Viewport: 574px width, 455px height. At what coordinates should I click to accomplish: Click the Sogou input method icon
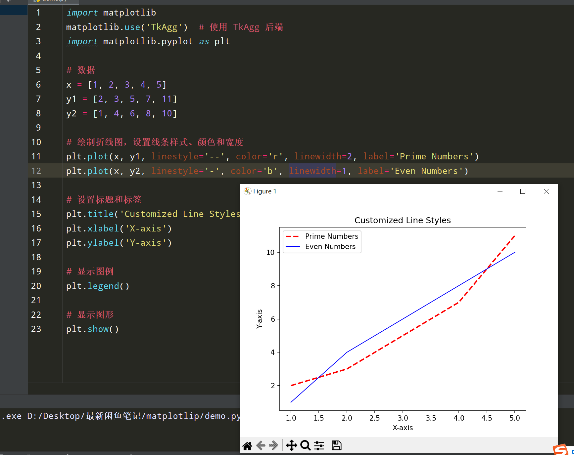click(561, 450)
